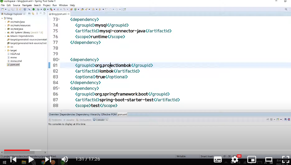Viewport: 291px width, 165px height.
Task: Click the Search flashlight icon in toolbar
Action: [86, 9]
